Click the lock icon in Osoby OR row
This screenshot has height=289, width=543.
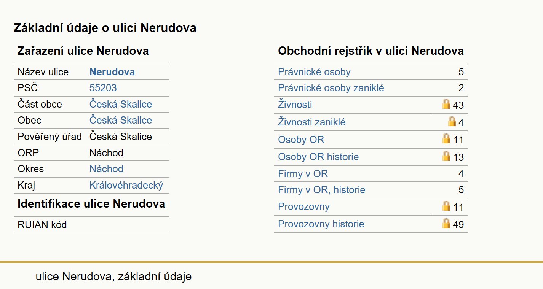pos(446,139)
